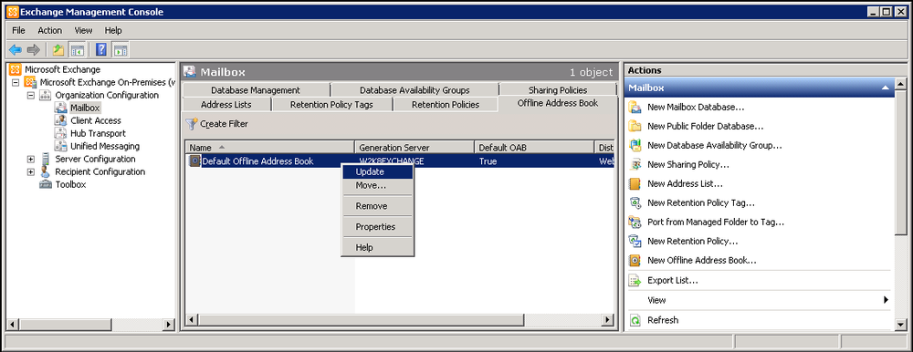Click New Mailbox Database... action link

click(x=696, y=108)
